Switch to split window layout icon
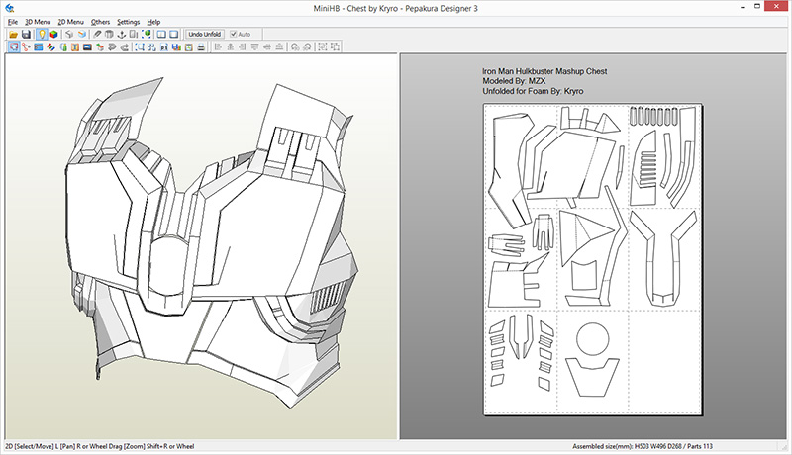Screen dimensions: 792x455 (161, 35)
